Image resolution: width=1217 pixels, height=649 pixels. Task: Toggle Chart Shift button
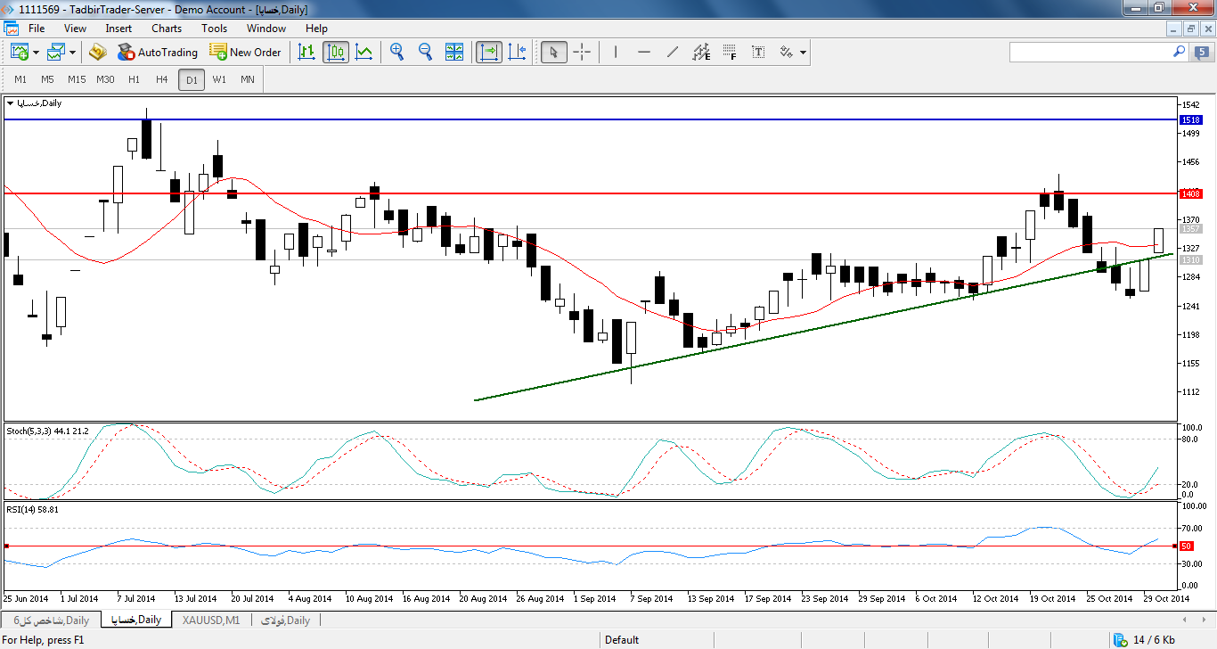pos(517,52)
